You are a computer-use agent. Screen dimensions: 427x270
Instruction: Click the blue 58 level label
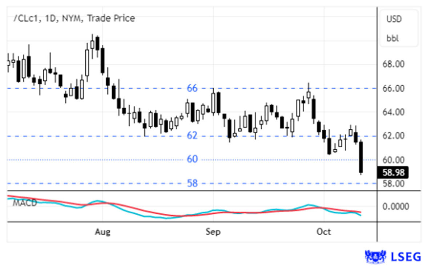click(192, 183)
